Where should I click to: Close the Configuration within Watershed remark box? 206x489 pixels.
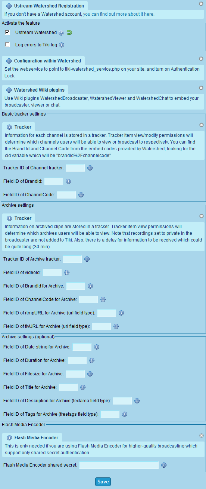[201, 59]
